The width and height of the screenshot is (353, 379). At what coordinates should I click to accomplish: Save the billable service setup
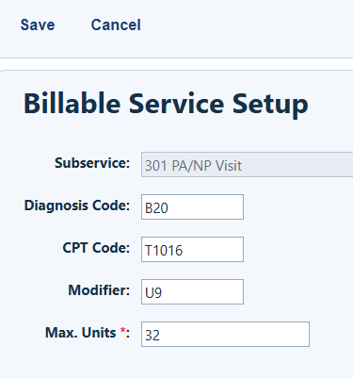pyautogui.click(x=38, y=25)
